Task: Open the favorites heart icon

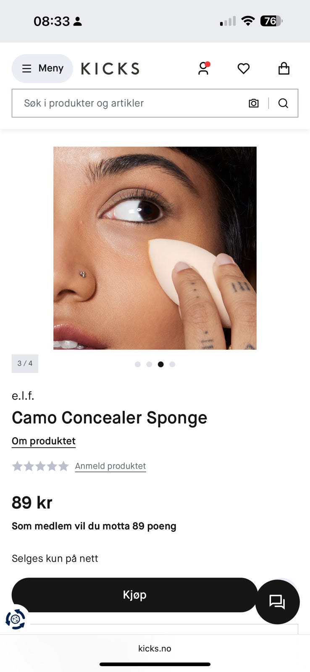Action: pos(244,68)
